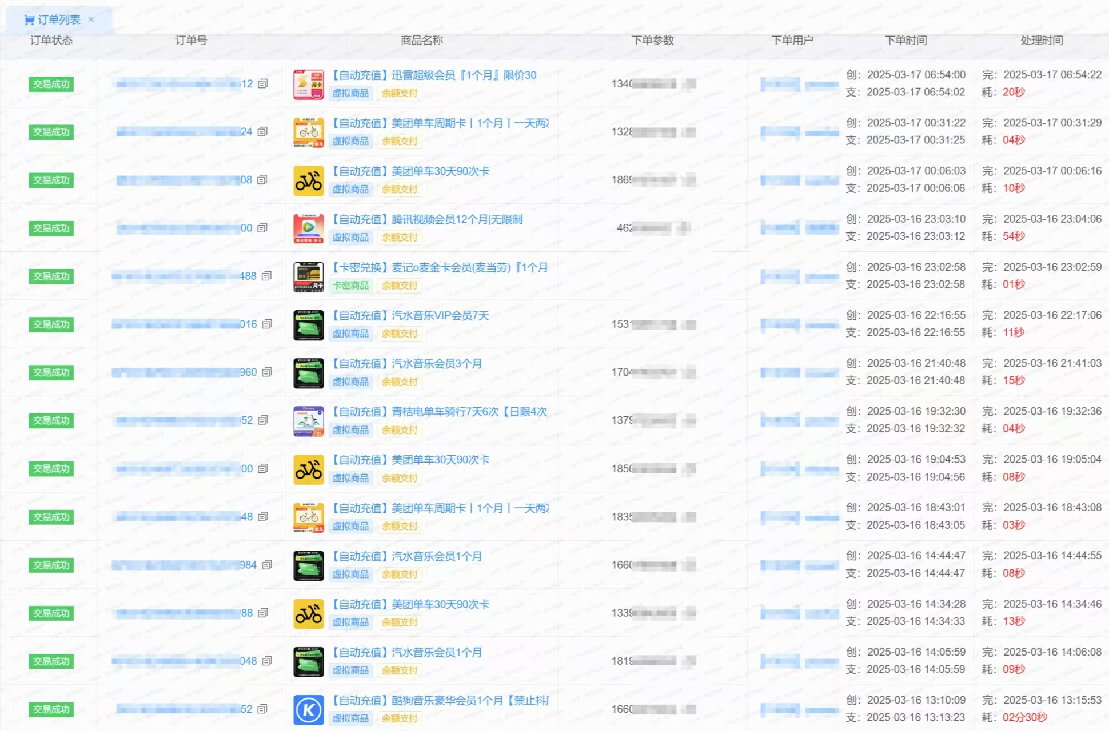This screenshot has width=1109, height=731.
Task: Open 美团单车周期卡 thumbnail of 18:43:01 order
Action: tap(309, 517)
